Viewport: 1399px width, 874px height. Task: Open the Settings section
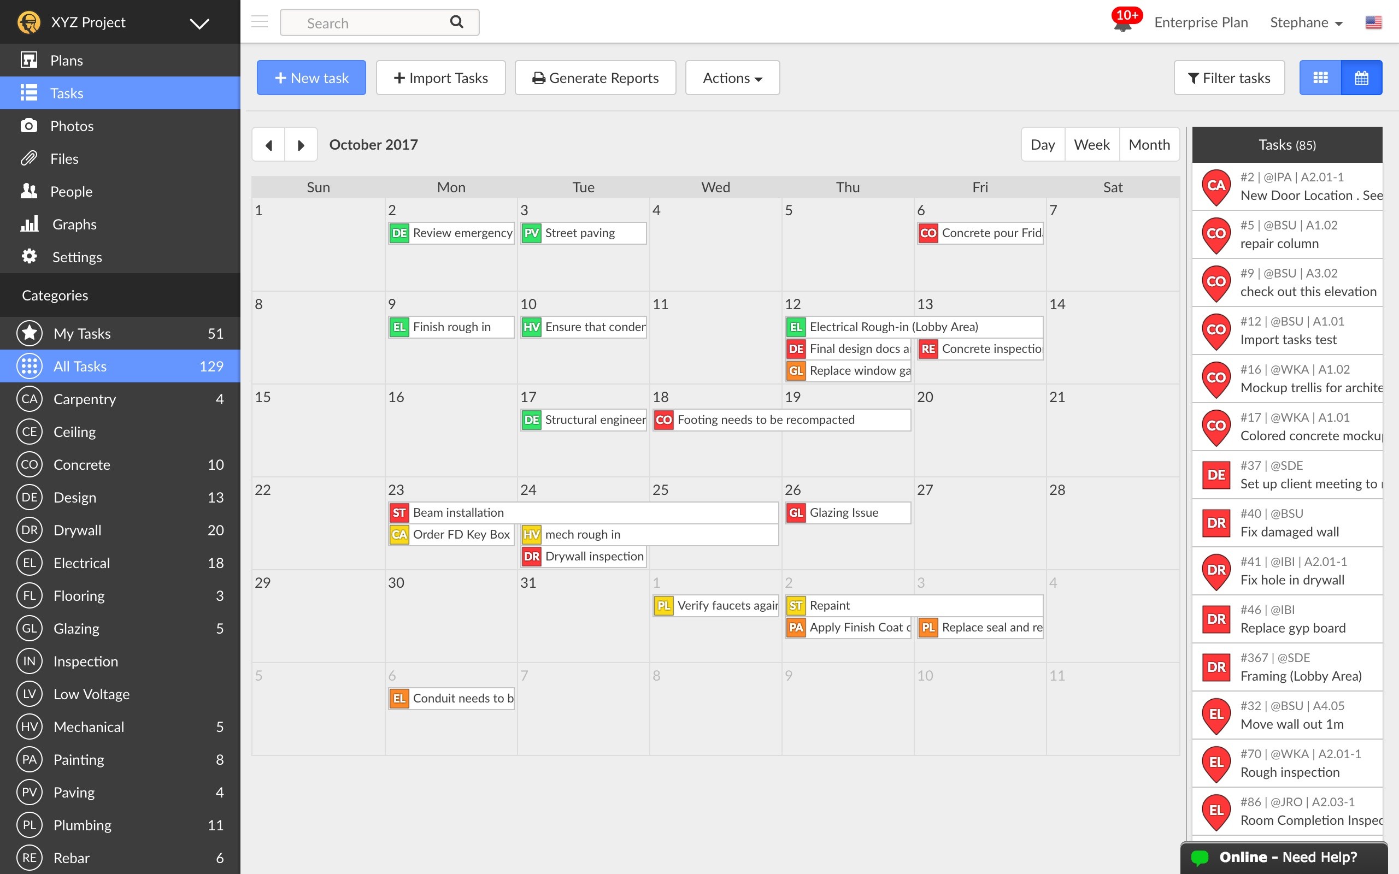(77, 257)
